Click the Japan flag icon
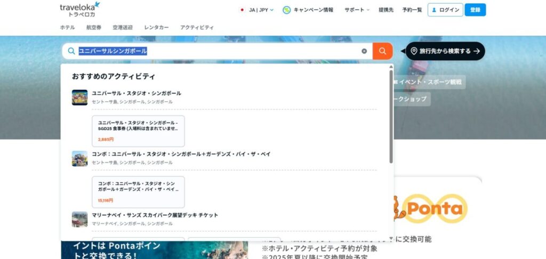 (242, 10)
